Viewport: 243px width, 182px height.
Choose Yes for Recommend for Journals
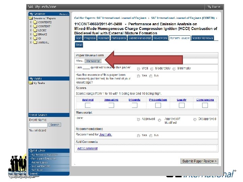138,136
